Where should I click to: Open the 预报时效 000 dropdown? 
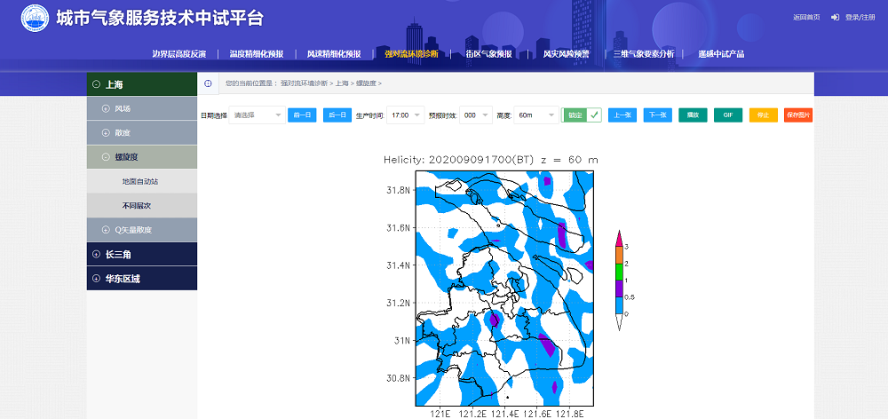(x=476, y=115)
